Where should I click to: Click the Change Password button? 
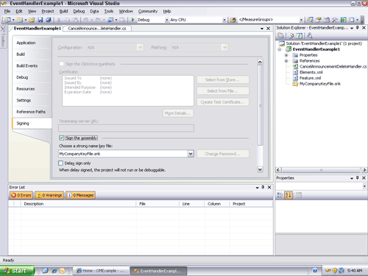tap(223, 154)
